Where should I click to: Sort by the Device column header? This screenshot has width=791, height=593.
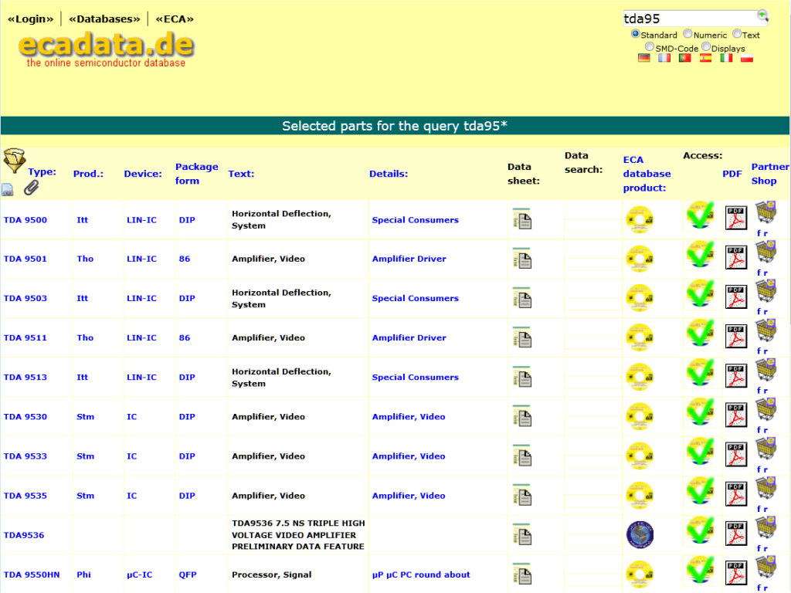pyautogui.click(x=143, y=174)
